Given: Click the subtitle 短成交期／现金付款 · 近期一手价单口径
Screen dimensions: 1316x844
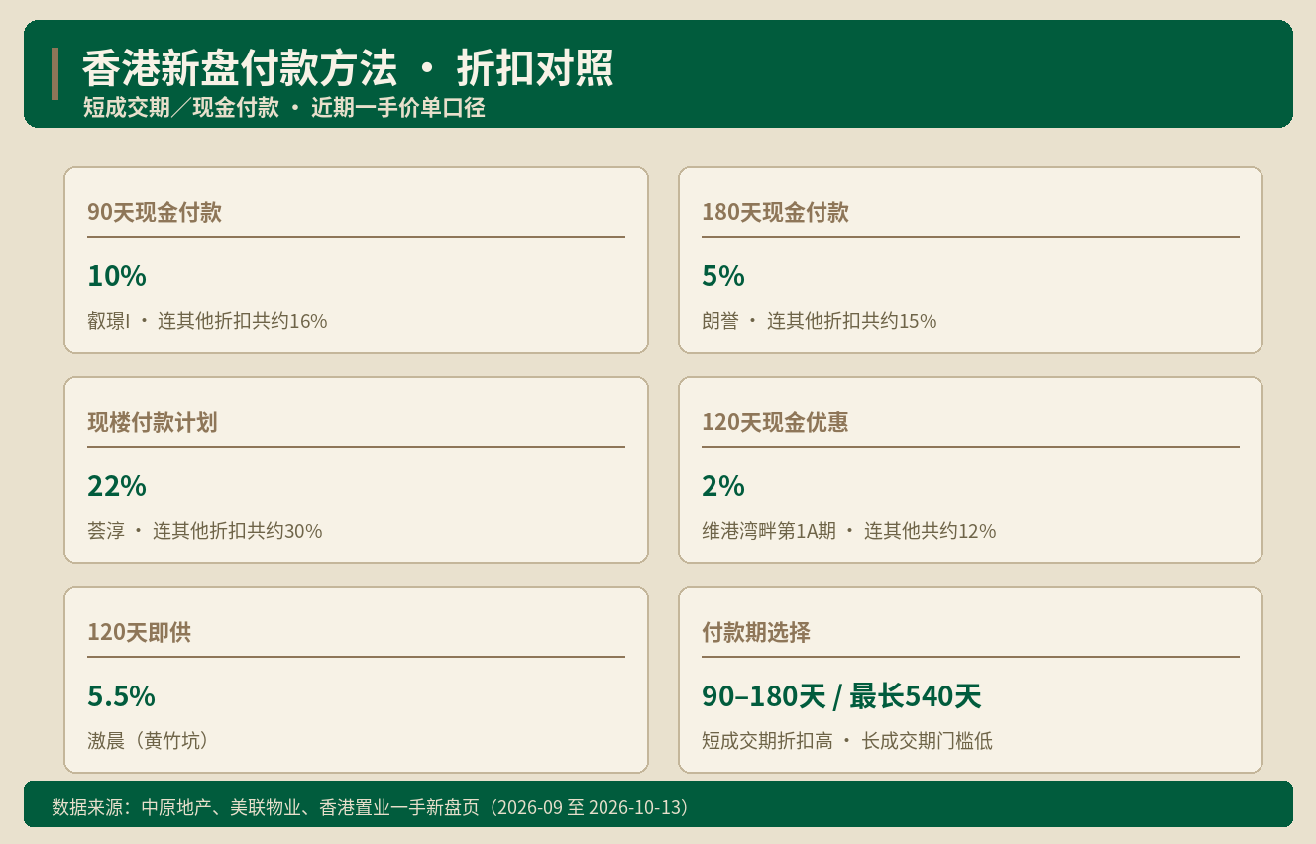Looking at the screenshot, I should pos(284,108).
